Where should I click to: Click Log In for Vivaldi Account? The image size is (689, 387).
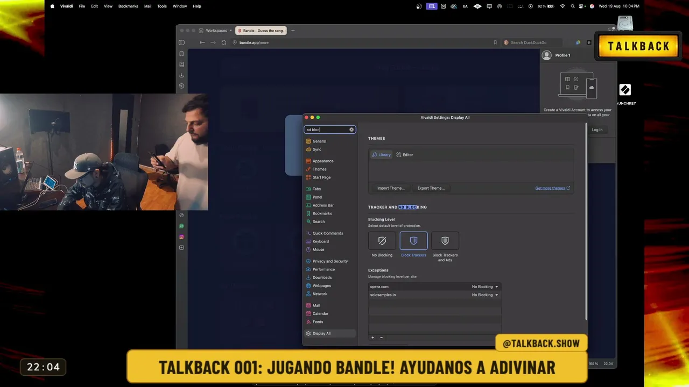(597, 130)
